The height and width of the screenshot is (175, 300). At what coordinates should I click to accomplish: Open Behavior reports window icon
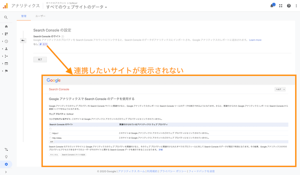coord(6,63)
